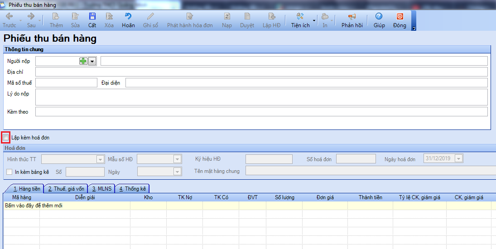Send feedback with Phản hồi
The width and height of the screenshot is (496, 249).
[x=352, y=20]
